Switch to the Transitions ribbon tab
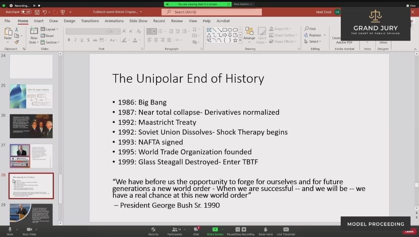 pos(90,21)
